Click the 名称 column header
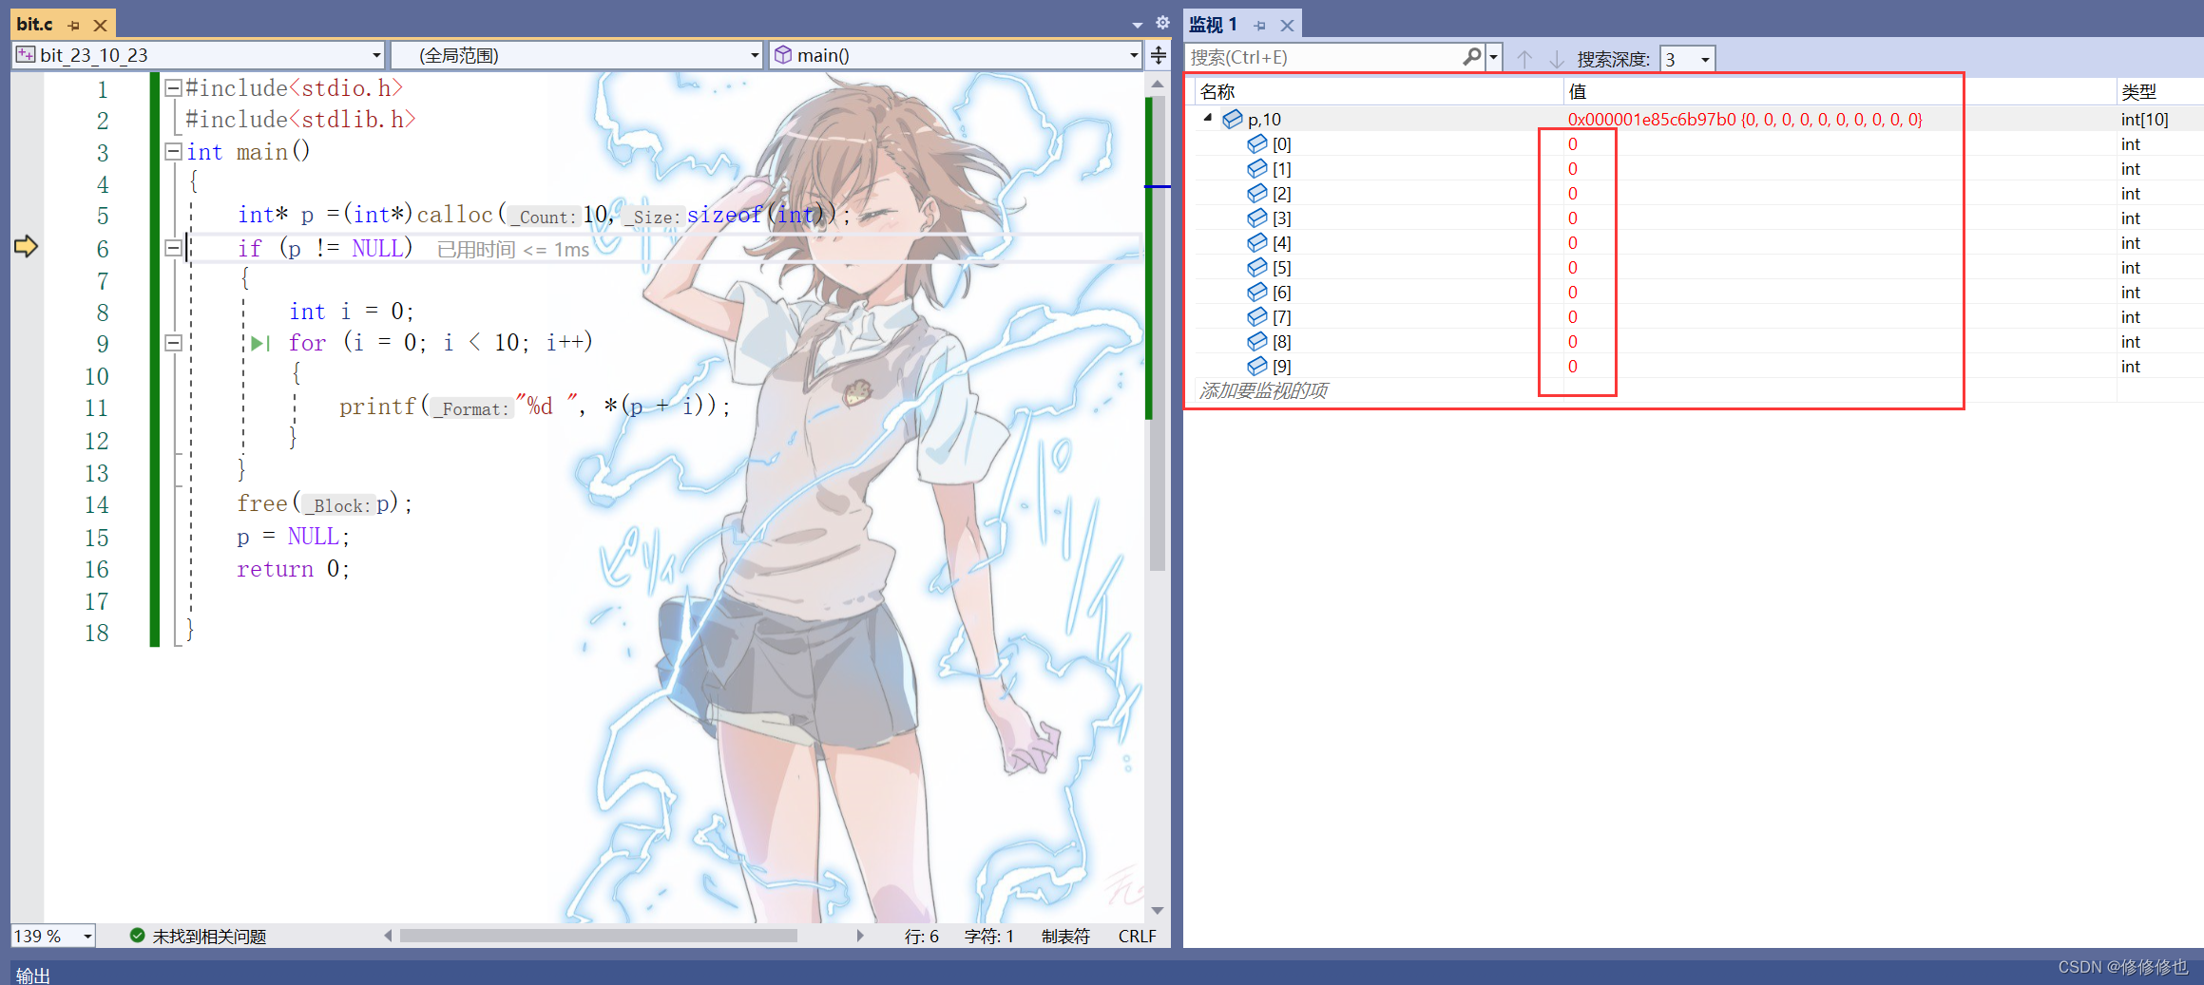 point(1217,92)
